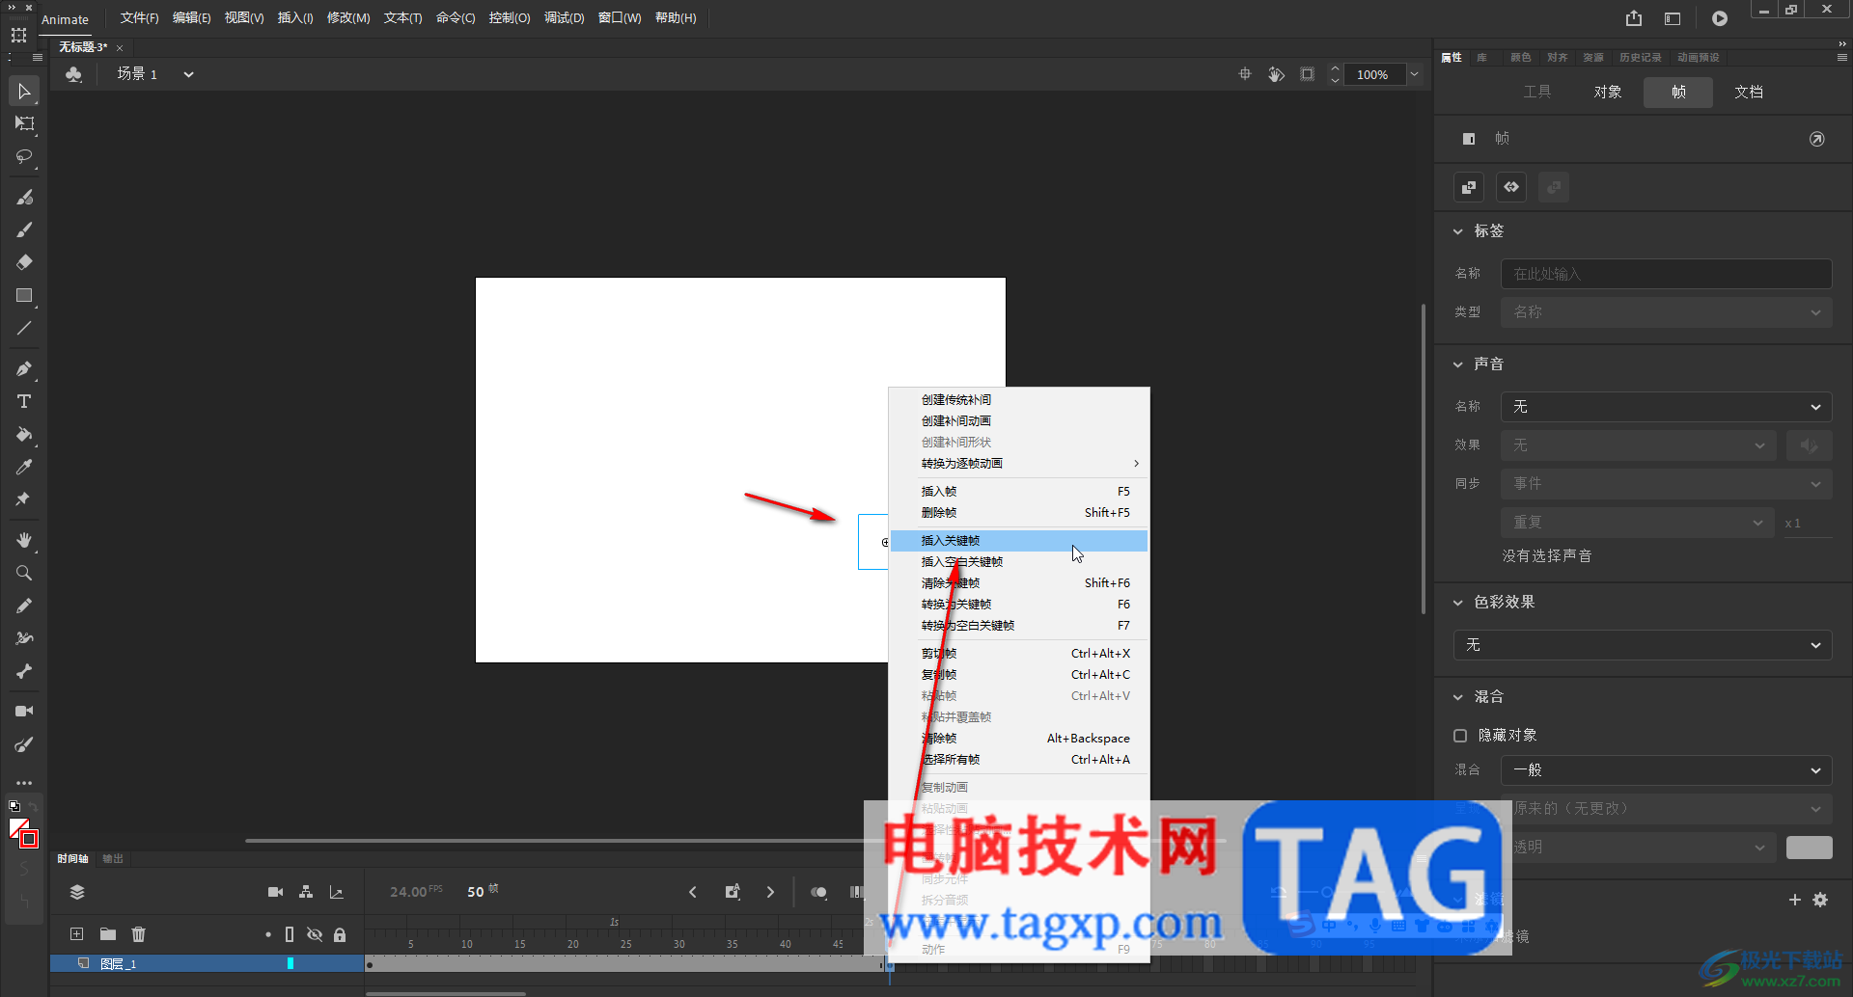Screen dimensions: 1853x997
Task: Click the 帧 properties button
Action: pyautogui.click(x=1678, y=93)
